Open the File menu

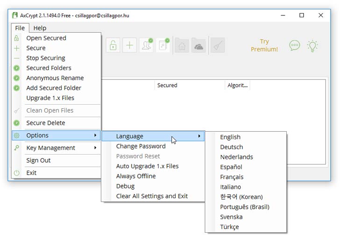(x=20, y=28)
